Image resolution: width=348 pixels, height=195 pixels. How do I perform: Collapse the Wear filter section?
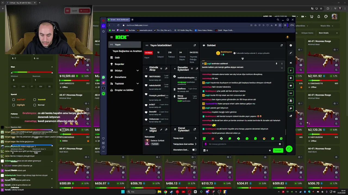(52, 67)
